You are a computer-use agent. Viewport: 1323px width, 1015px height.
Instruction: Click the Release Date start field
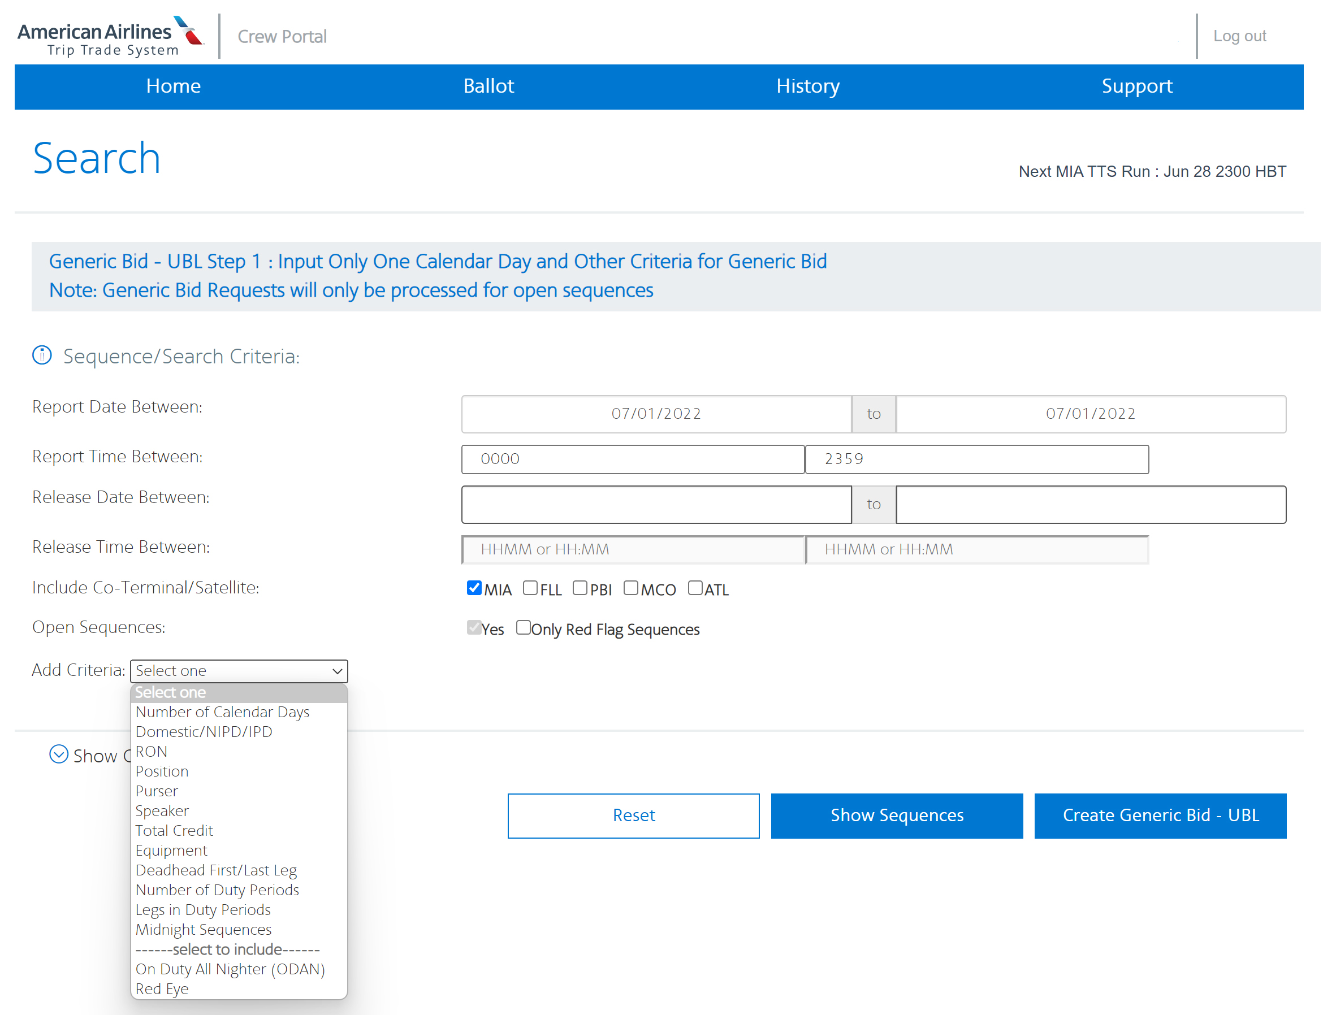tap(656, 505)
